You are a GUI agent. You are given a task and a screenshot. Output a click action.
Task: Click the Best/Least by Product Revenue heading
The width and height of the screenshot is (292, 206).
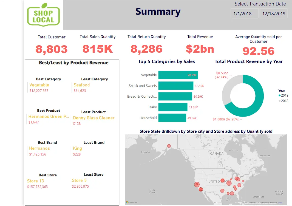point(73,63)
